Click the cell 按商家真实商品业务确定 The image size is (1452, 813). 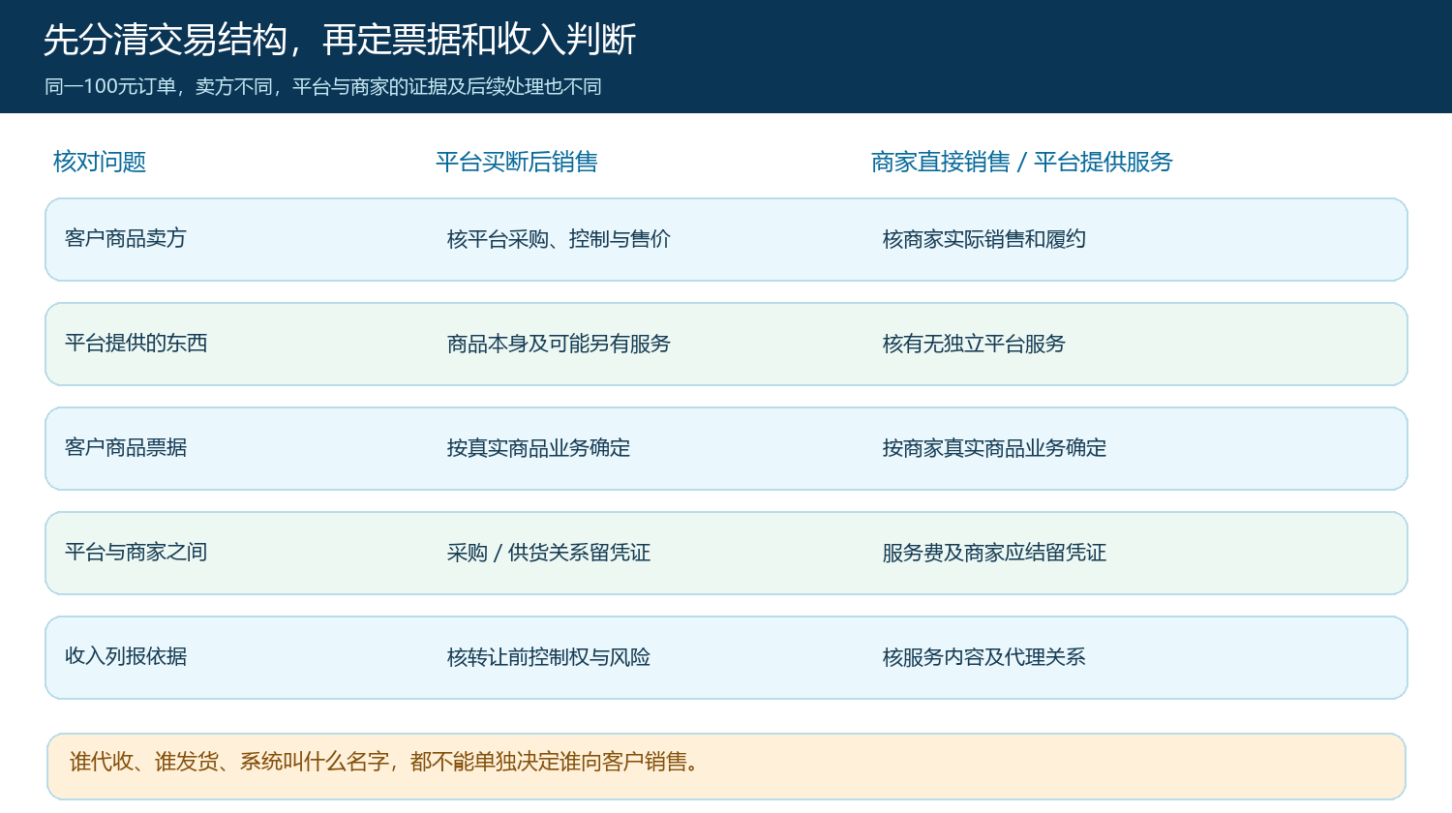click(994, 448)
